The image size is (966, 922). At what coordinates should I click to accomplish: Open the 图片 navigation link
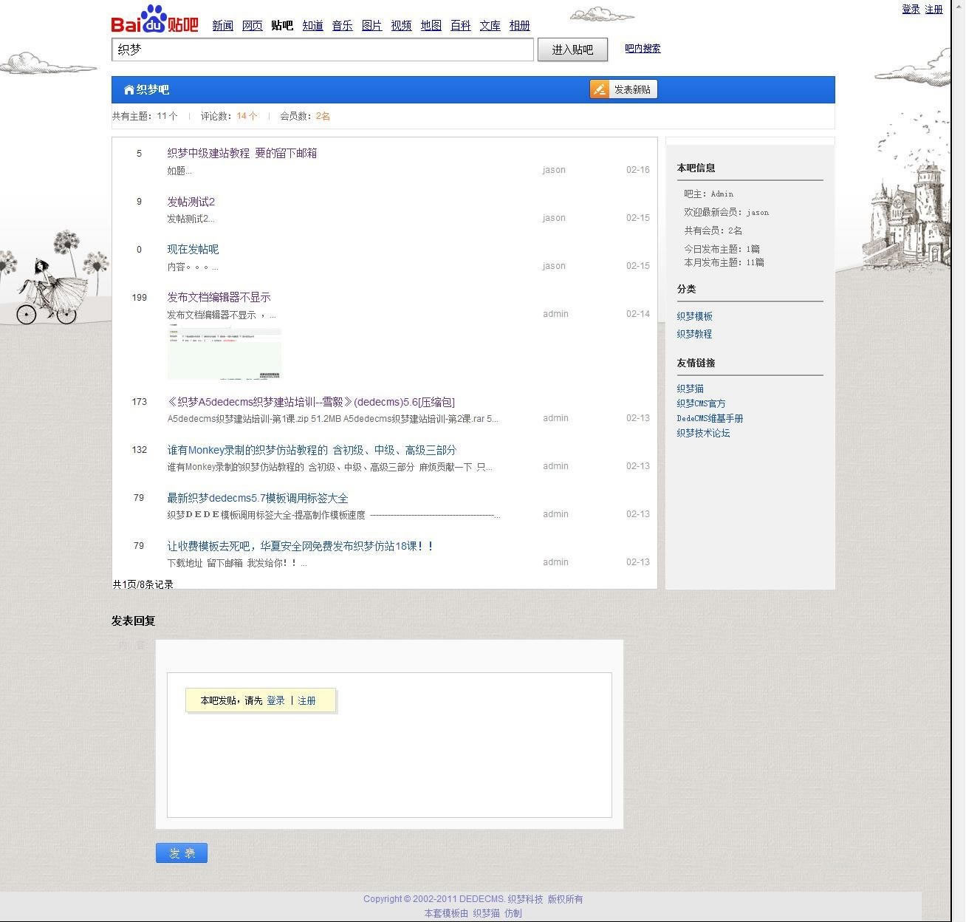coord(371,26)
